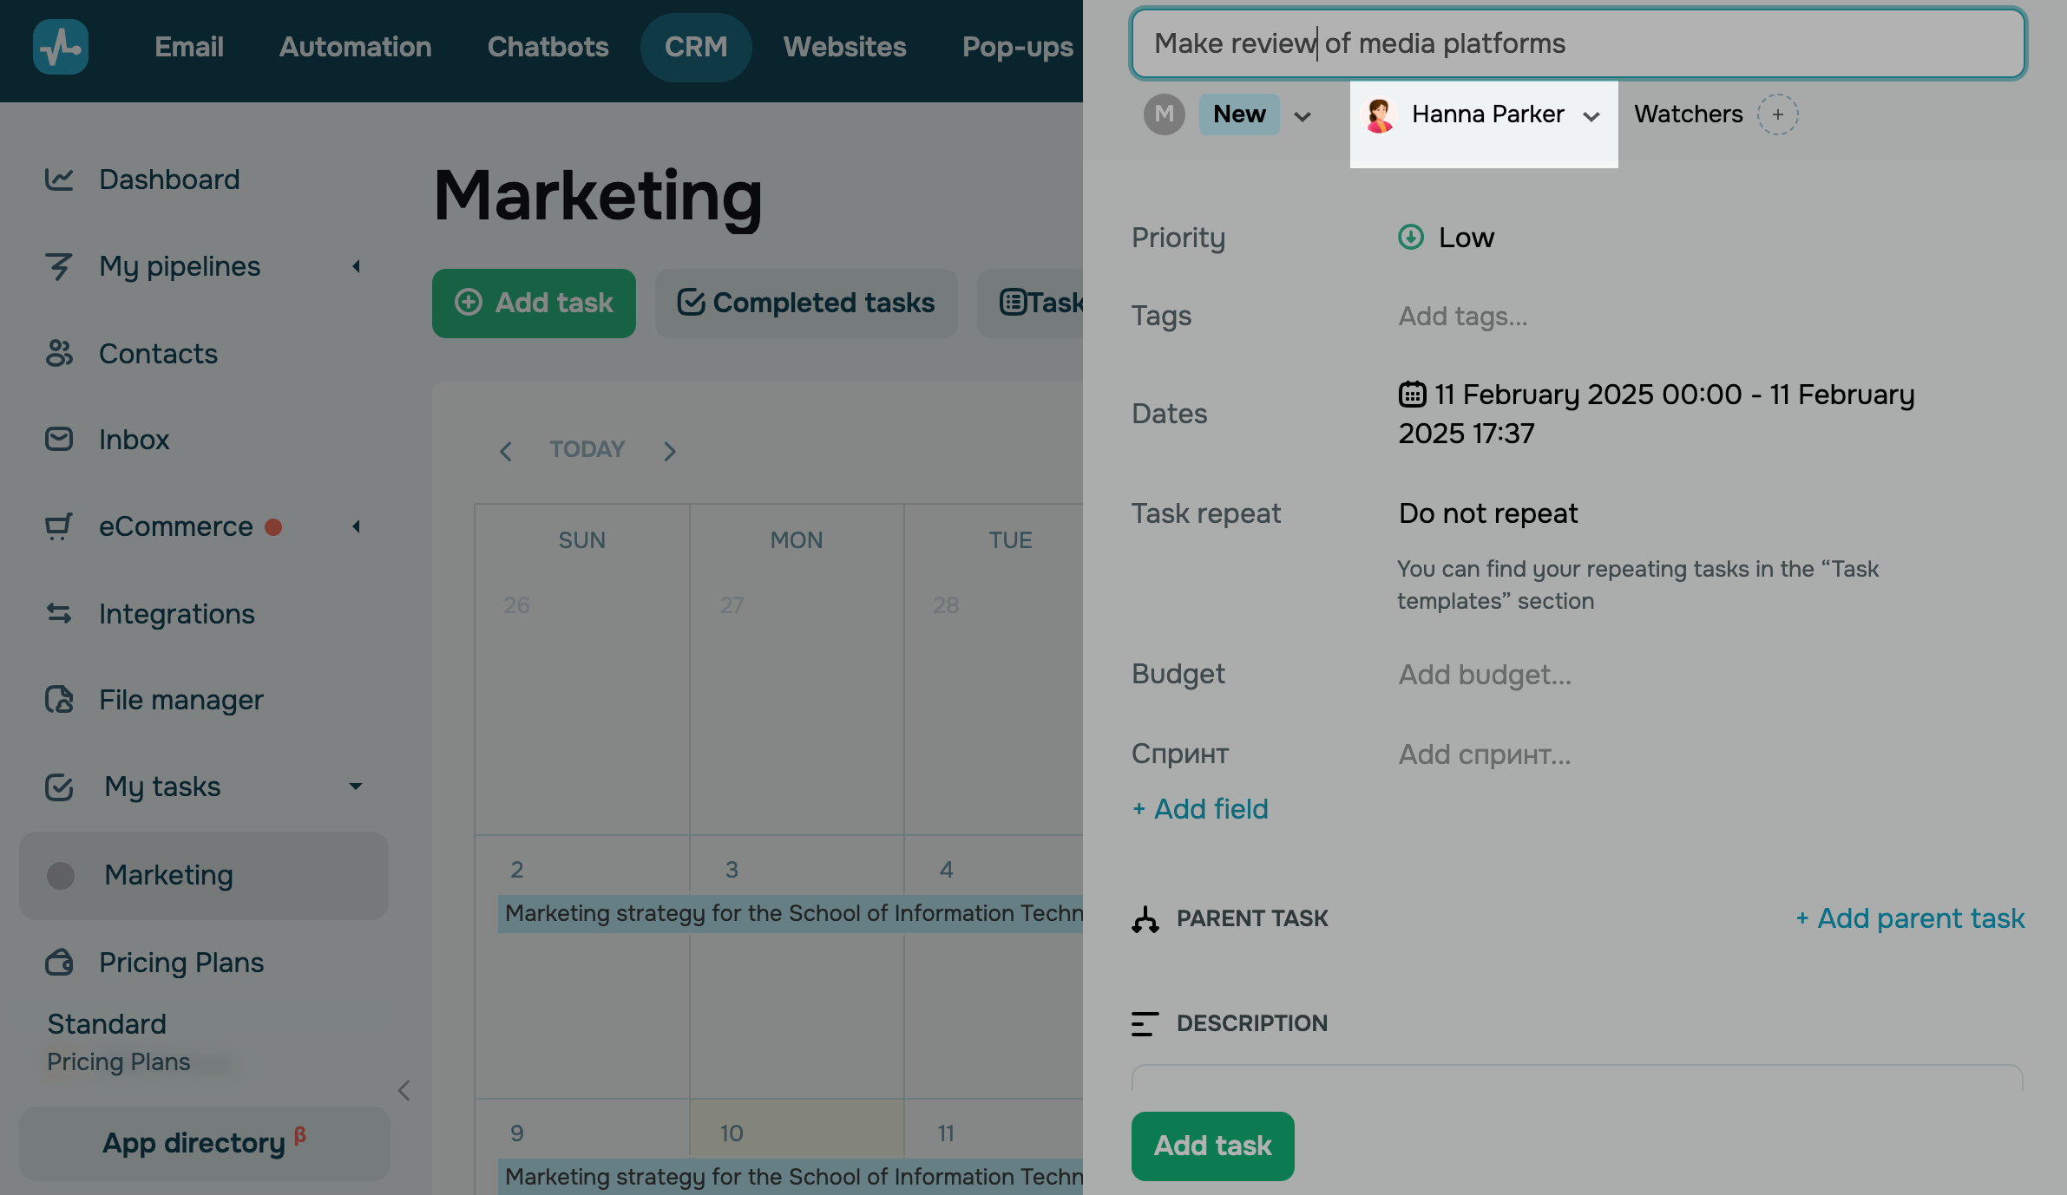The image size is (2067, 1195).
Task: Open File manager sidebar entry
Action: (x=180, y=700)
